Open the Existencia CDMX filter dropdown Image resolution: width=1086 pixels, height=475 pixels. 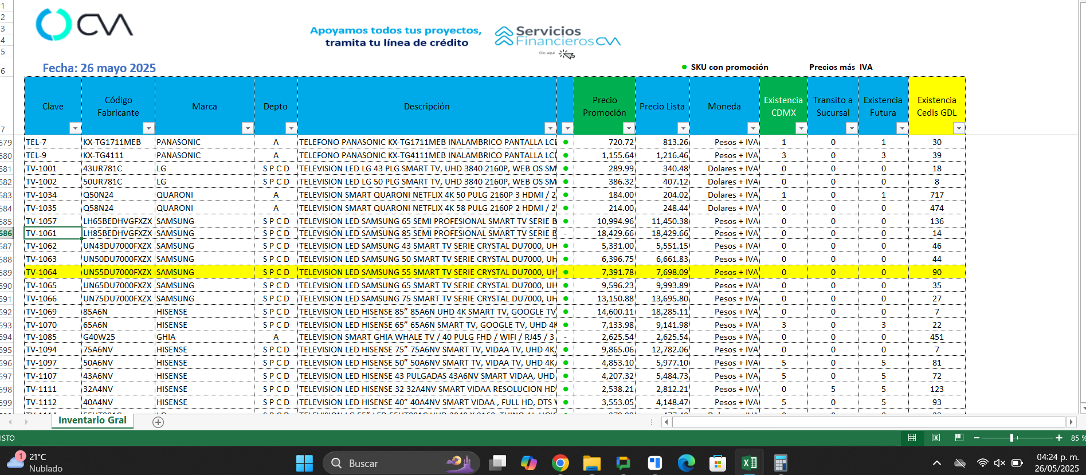tap(801, 128)
